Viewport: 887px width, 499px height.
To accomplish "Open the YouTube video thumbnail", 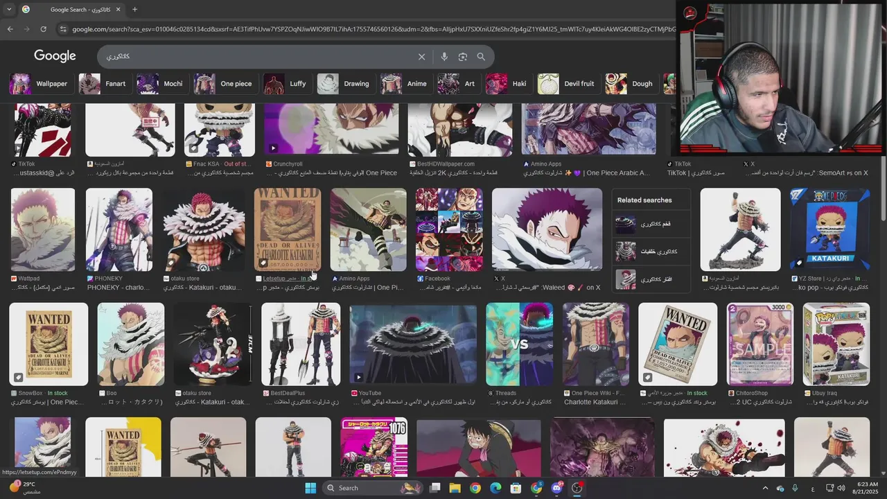I will (x=413, y=344).
